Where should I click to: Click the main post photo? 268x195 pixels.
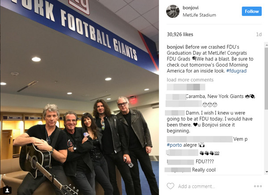pyautogui.click(x=80, y=97)
